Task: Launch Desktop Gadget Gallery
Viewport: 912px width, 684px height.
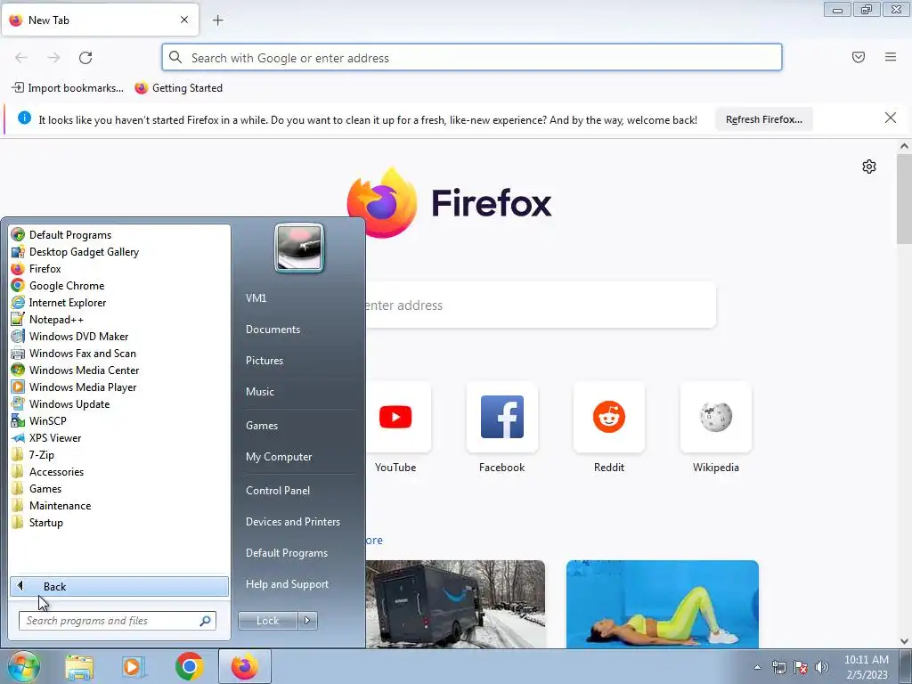Action: 119,252
